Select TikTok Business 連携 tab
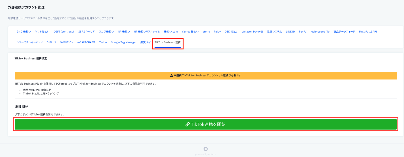 click(168, 42)
